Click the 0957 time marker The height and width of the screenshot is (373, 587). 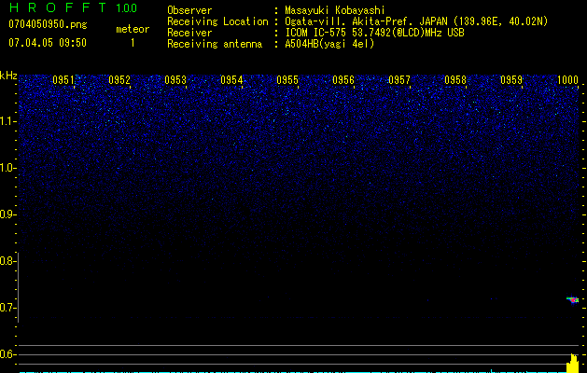tap(399, 80)
